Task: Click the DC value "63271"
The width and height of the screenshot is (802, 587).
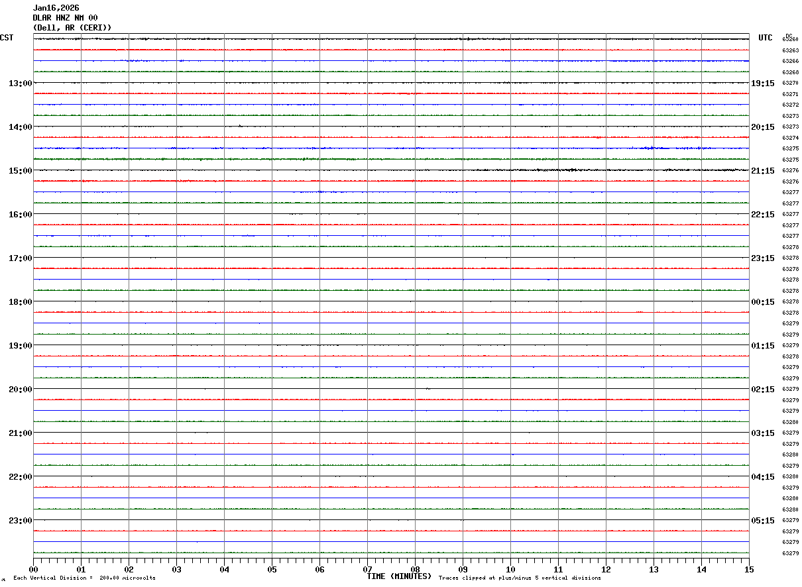Action: pos(790,94)
